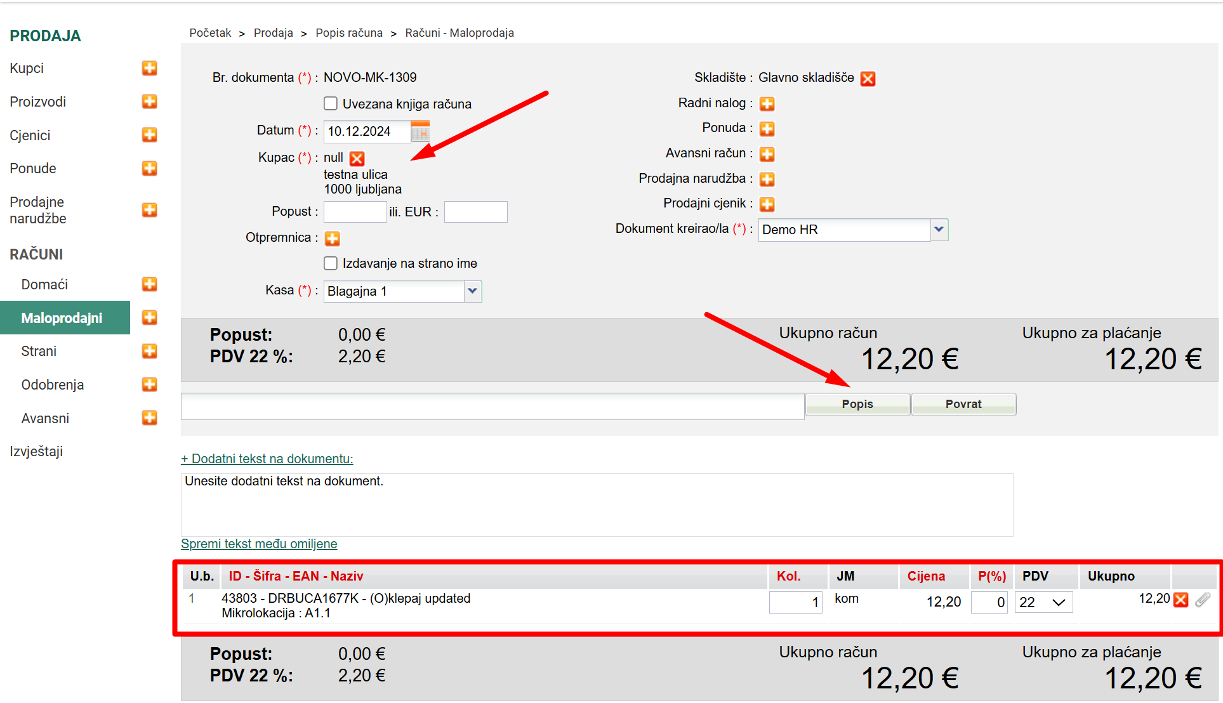Remove the Kupac with the red X
Image resolution: width=1223 pixels, height=703 pixels.
point(357,158)
